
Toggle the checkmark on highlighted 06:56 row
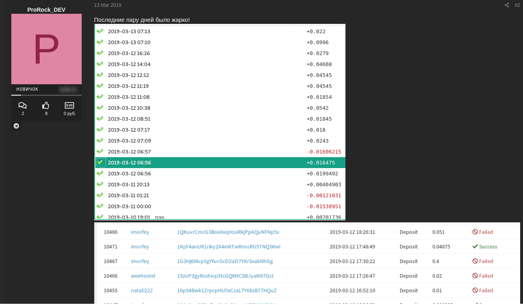[100, 162]
